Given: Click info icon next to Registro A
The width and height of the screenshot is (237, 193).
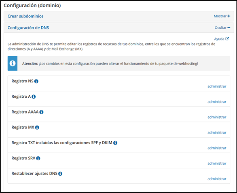Looking at the screenshot, I should [34, 96].
